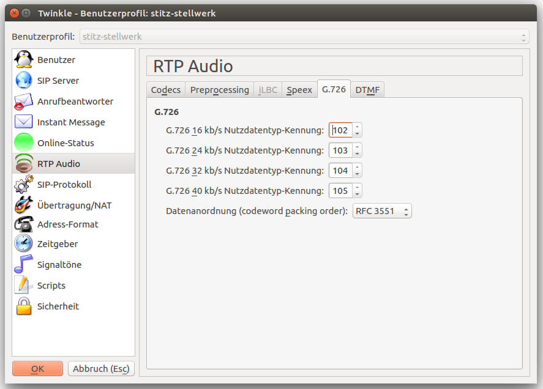Open Übertragung/NAT settings
This screenshot has width=543, height=389.
click(73, 205)
